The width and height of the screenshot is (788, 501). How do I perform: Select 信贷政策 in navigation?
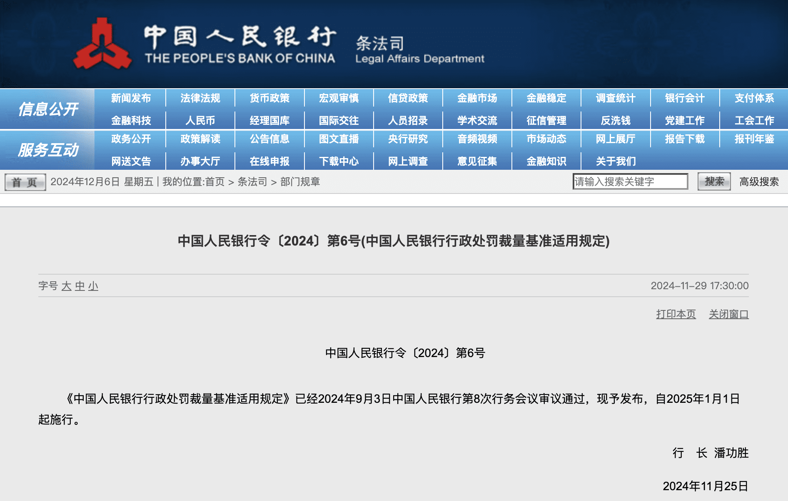tap(408, 98)
